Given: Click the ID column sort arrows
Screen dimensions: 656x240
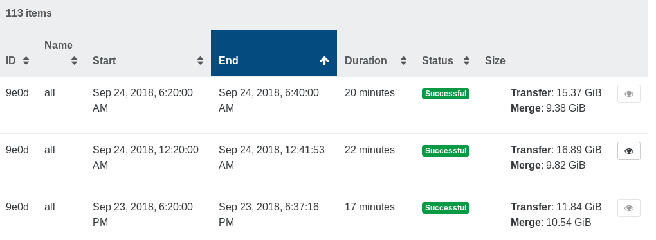Looking at the screenshot, I should pyautogui.click(x=26, y=60).
